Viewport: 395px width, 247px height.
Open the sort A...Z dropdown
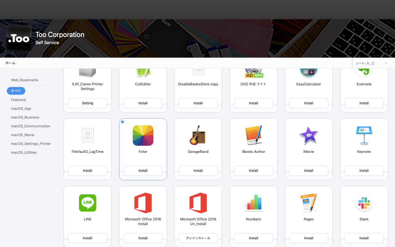(372, 63)
